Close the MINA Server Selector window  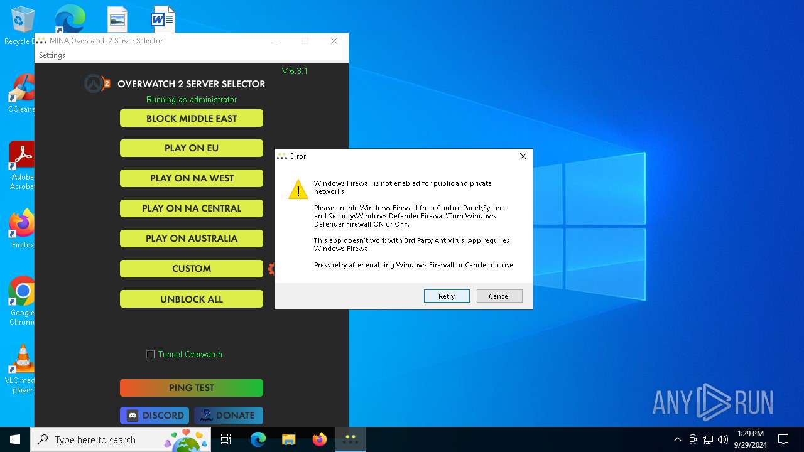pos(334,41)
